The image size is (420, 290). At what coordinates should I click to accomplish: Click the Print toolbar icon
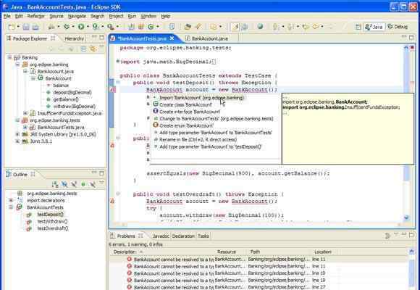click(x=35, y=27)
